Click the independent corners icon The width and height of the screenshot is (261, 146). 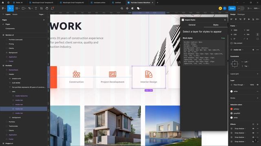click(x=258, y=39)
